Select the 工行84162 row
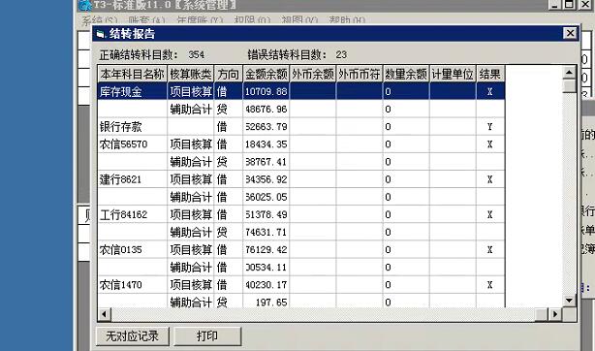 coord(301,214)
